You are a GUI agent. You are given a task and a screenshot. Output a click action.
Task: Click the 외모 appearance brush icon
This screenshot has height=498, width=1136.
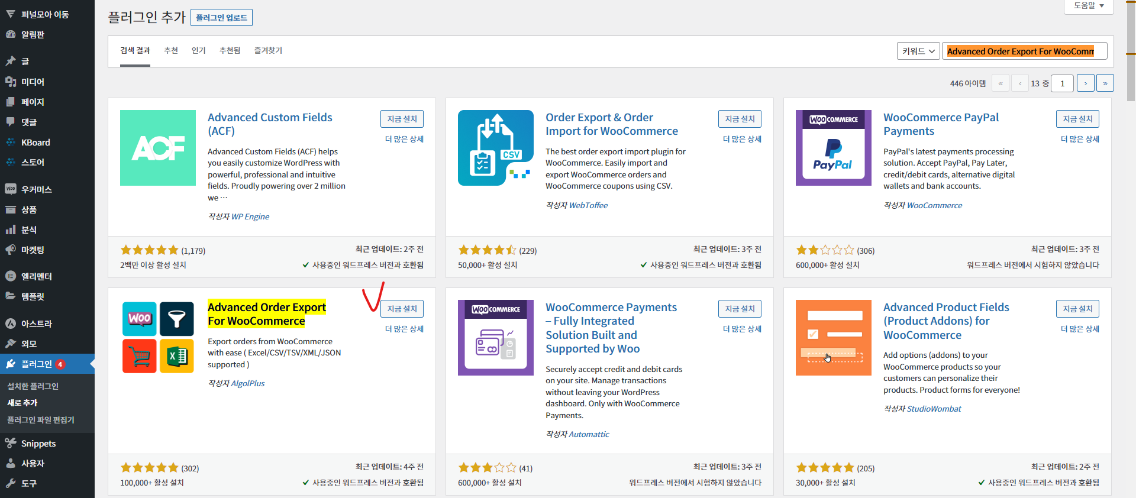click(x=11, y=344)
